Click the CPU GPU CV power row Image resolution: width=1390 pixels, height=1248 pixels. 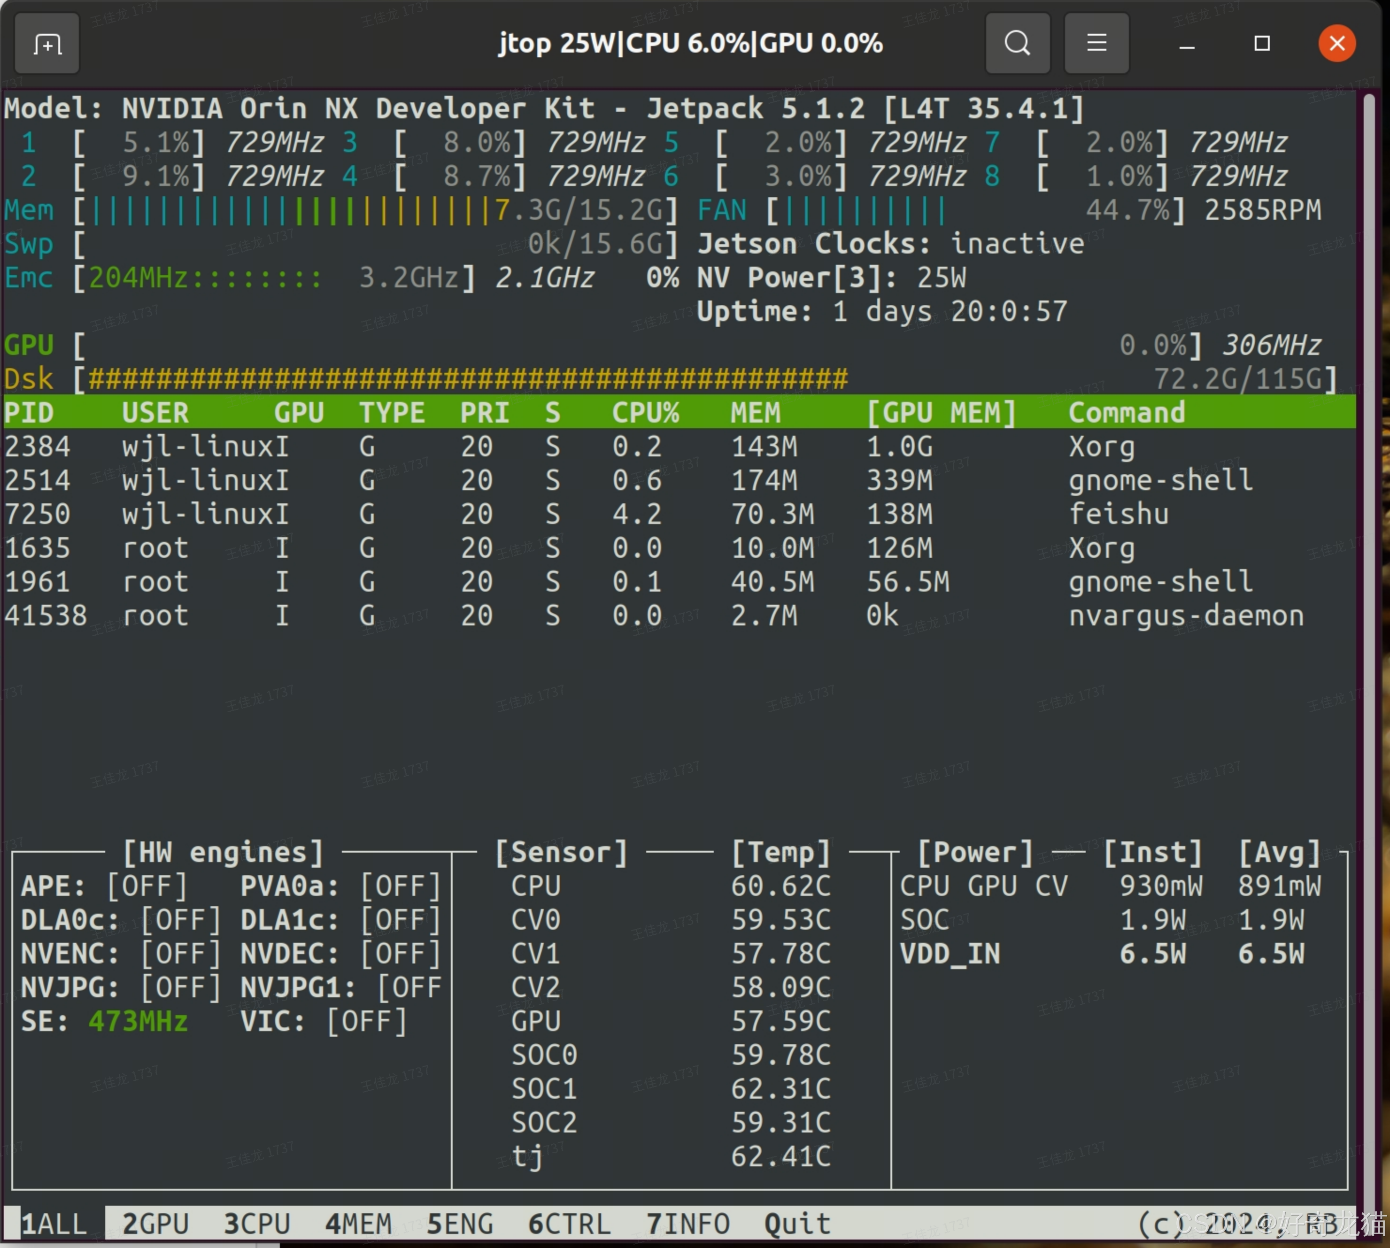coord(1110,886)
